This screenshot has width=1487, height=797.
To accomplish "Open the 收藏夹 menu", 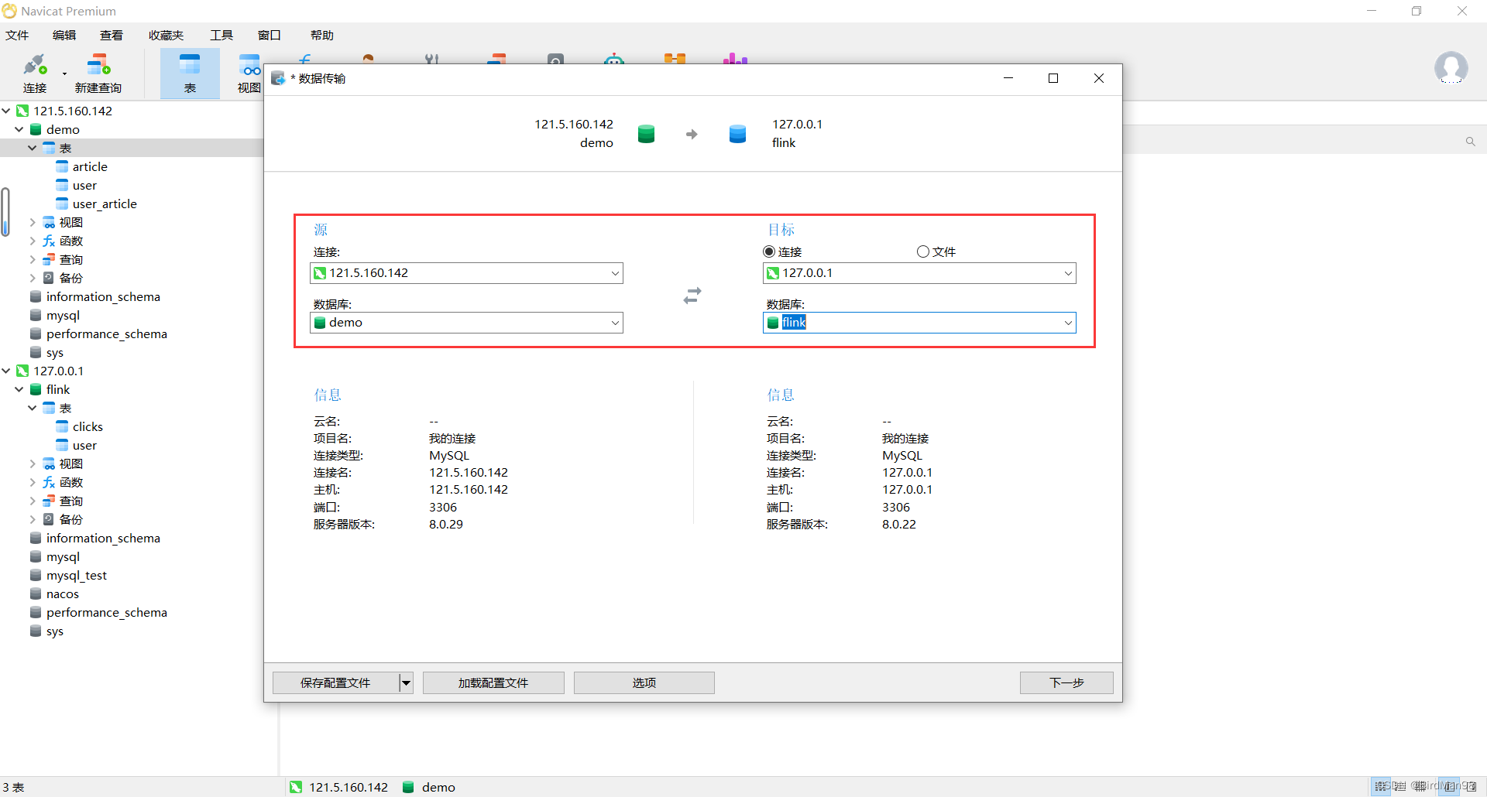I will click(x=166, y=35).
